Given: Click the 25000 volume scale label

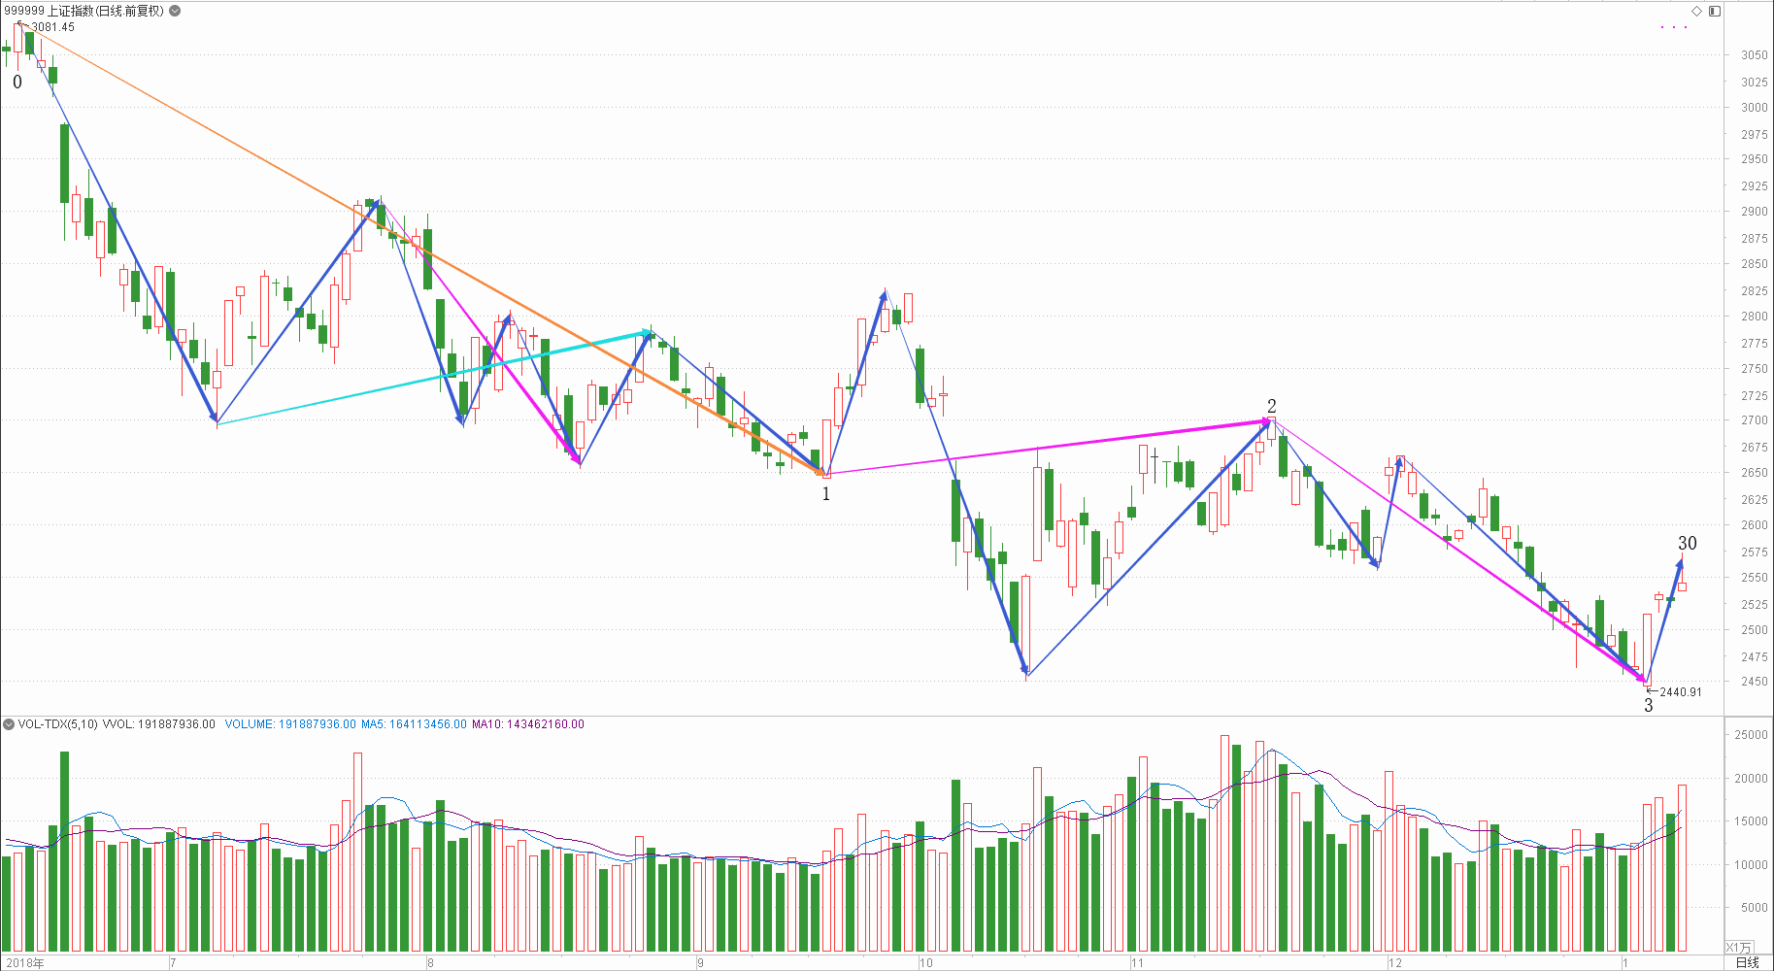Looking at the screenshot, I should pos(1751,735).
